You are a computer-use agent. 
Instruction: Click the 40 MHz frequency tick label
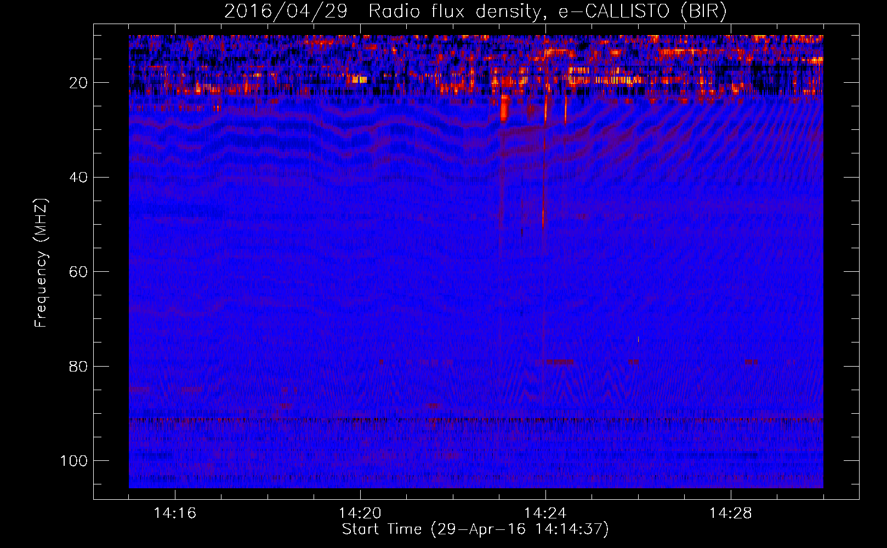[x=78, y=177]
